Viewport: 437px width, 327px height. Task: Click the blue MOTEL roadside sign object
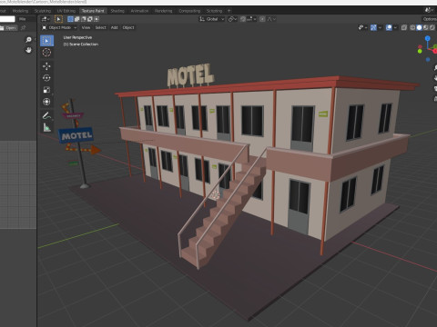click(x=76, y=135)
